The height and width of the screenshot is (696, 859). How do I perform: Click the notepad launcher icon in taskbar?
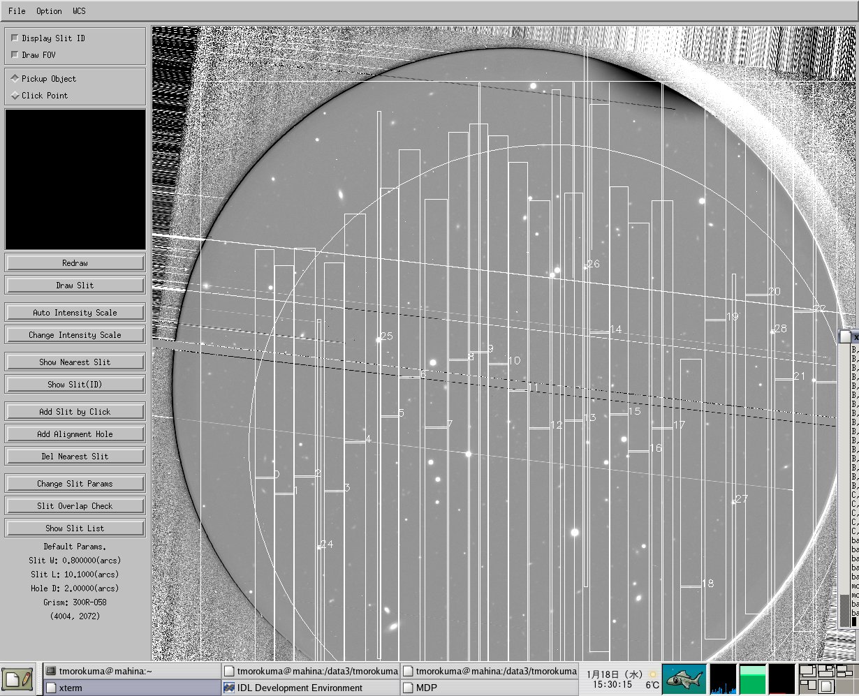point(17,679)
